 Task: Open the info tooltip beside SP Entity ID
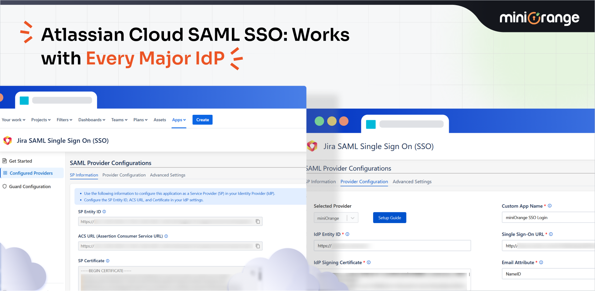[x=104, y=212]
